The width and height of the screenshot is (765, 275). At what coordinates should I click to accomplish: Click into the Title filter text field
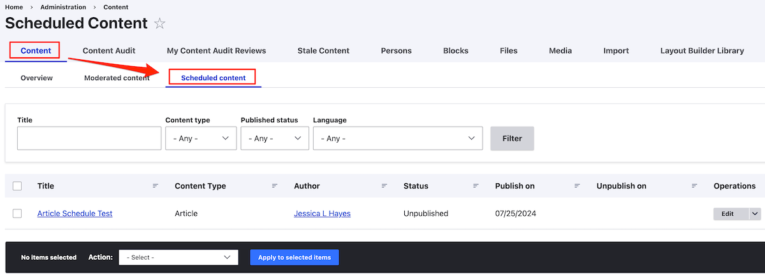pos(89,138)
